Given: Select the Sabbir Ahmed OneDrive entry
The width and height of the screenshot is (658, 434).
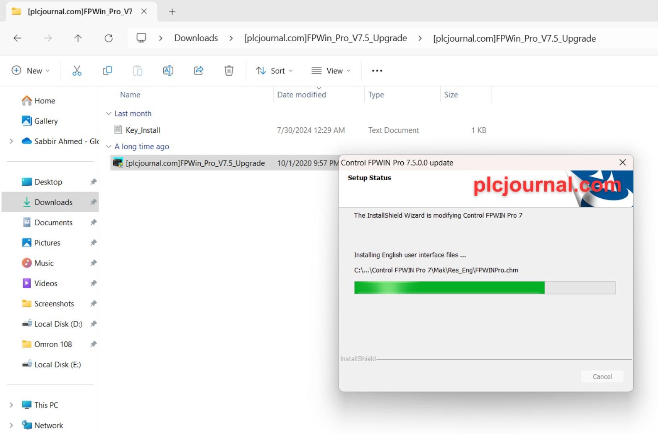Looking at the screenshot, I should pos(60,141).
